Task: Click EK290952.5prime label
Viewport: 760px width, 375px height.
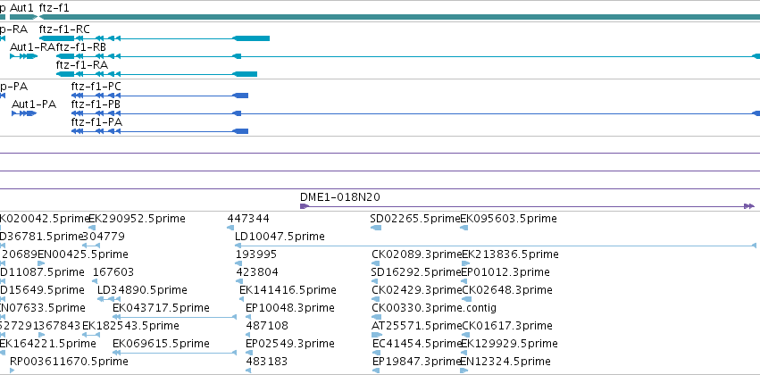Action: point(138,219)
